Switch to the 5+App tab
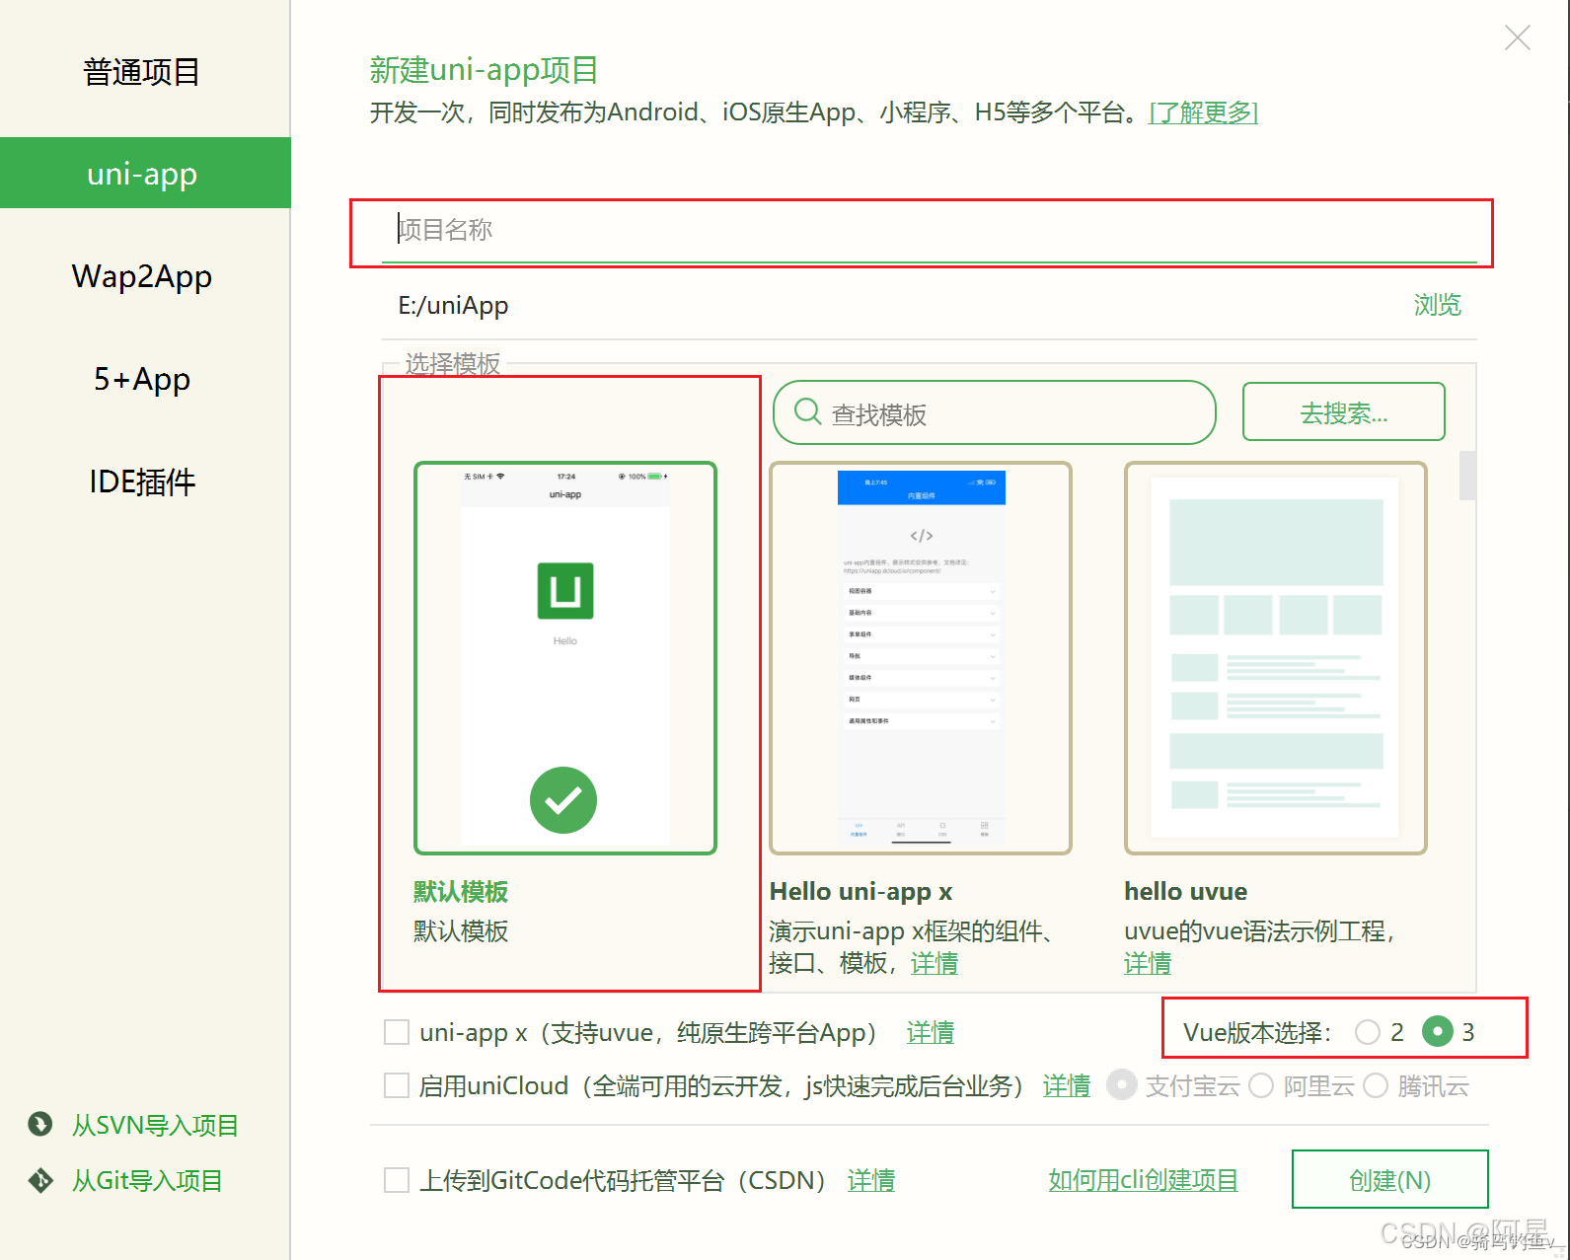 142,379
